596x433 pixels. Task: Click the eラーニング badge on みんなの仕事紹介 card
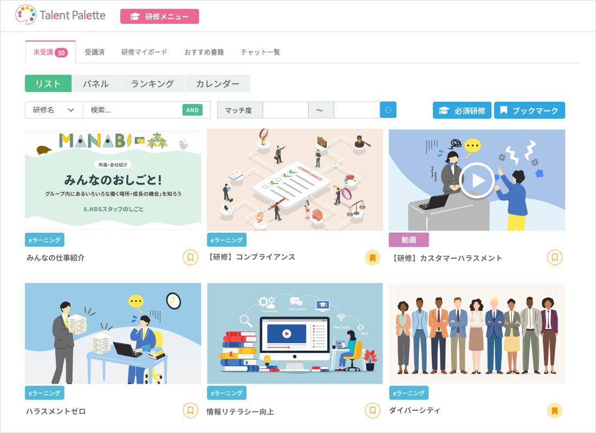(x=44, y=240)
